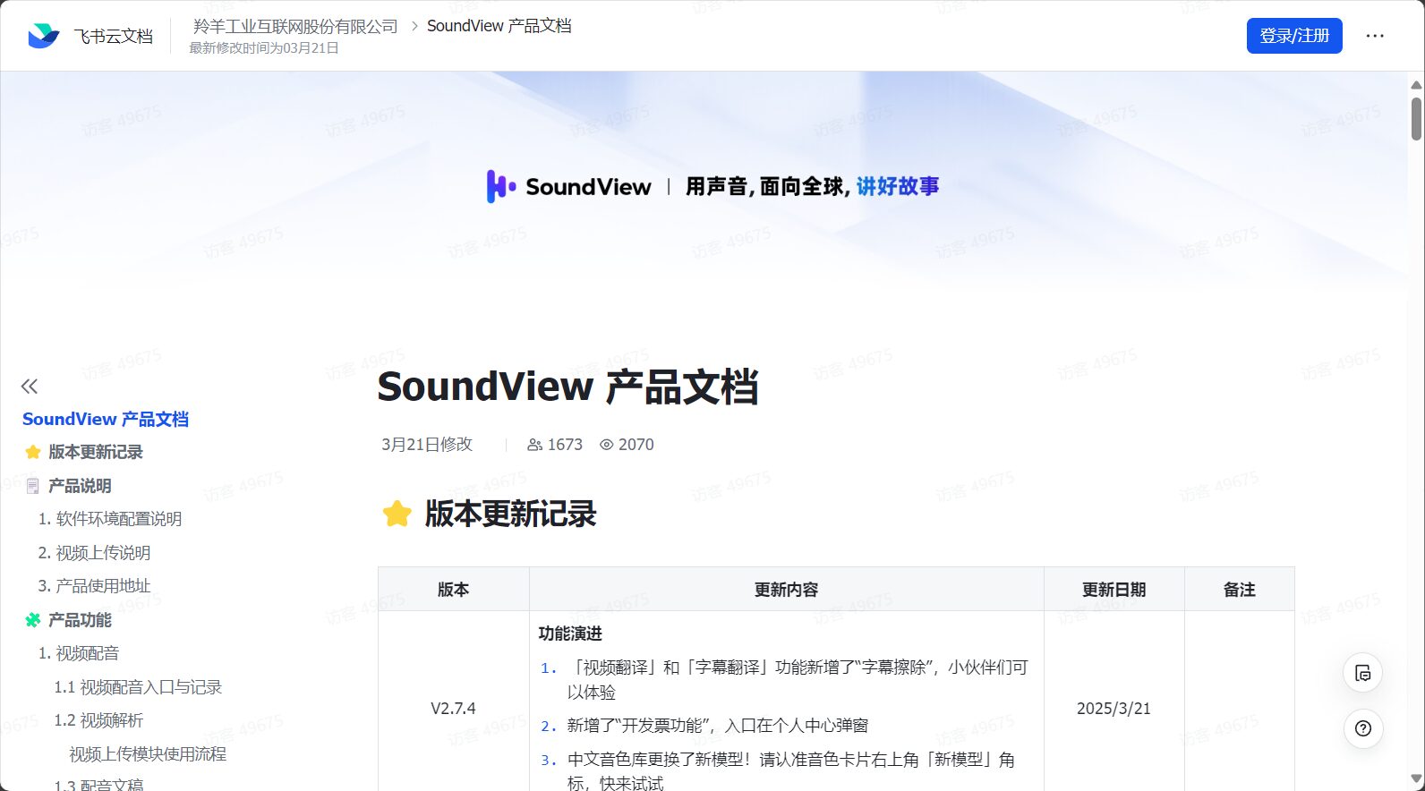Screen dimensions: 1425x791
Task: Click the eye view count icon
Action: [x=607, y=445]
